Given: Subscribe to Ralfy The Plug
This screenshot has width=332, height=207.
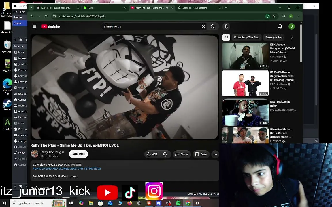Looking at the screenshot, I should (x=79, y=154).
